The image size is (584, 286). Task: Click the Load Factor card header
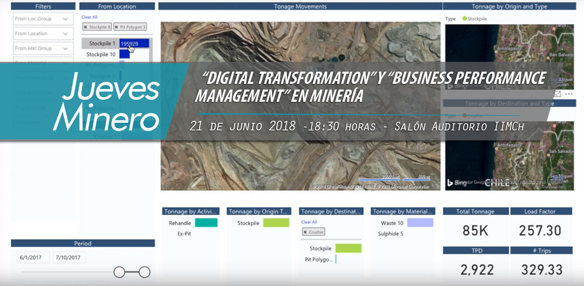541,211
